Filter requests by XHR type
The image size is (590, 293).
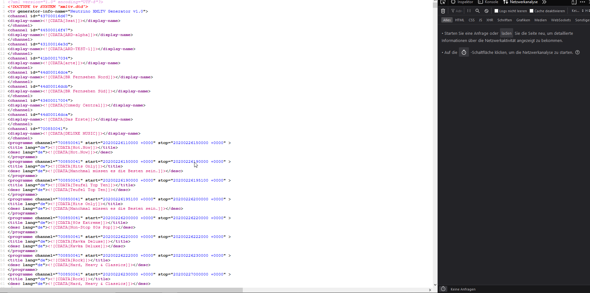tap(490, 20)
